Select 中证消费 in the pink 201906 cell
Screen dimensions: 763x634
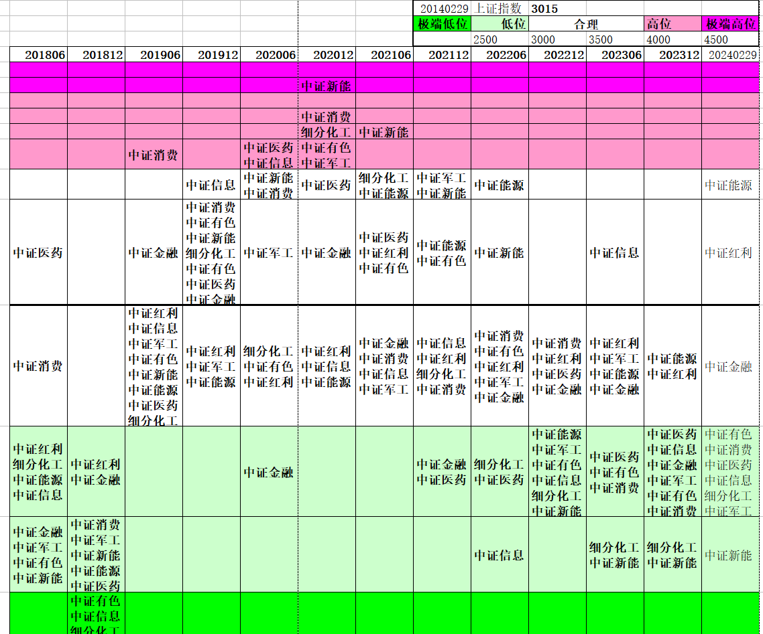coord(154,155)
